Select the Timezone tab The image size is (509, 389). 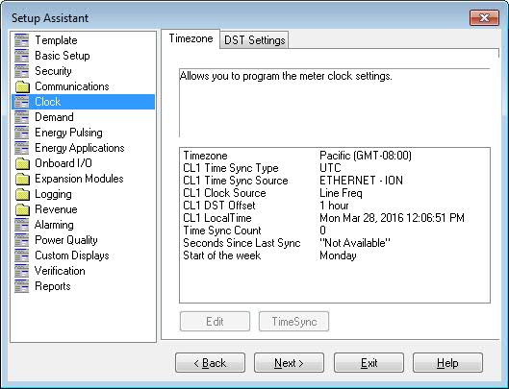tap(191, 38)
